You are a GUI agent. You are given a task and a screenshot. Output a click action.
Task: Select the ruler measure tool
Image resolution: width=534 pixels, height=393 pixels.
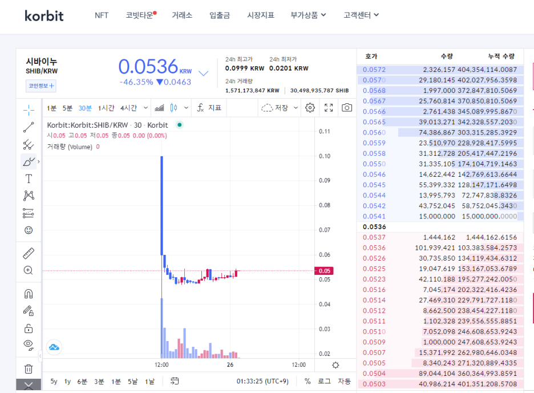coord(29,253)
